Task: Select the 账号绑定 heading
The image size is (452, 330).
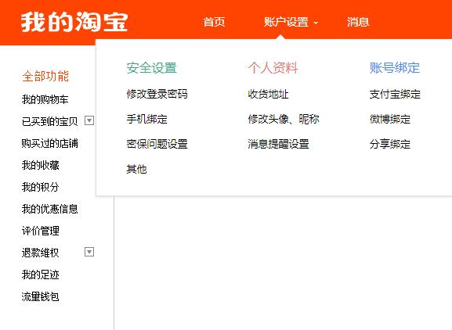Action: 395,68
